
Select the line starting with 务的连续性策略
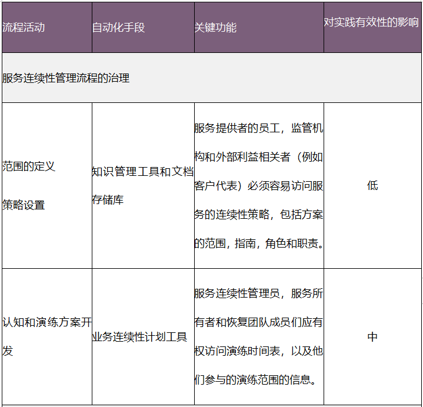tap(258, 215)
